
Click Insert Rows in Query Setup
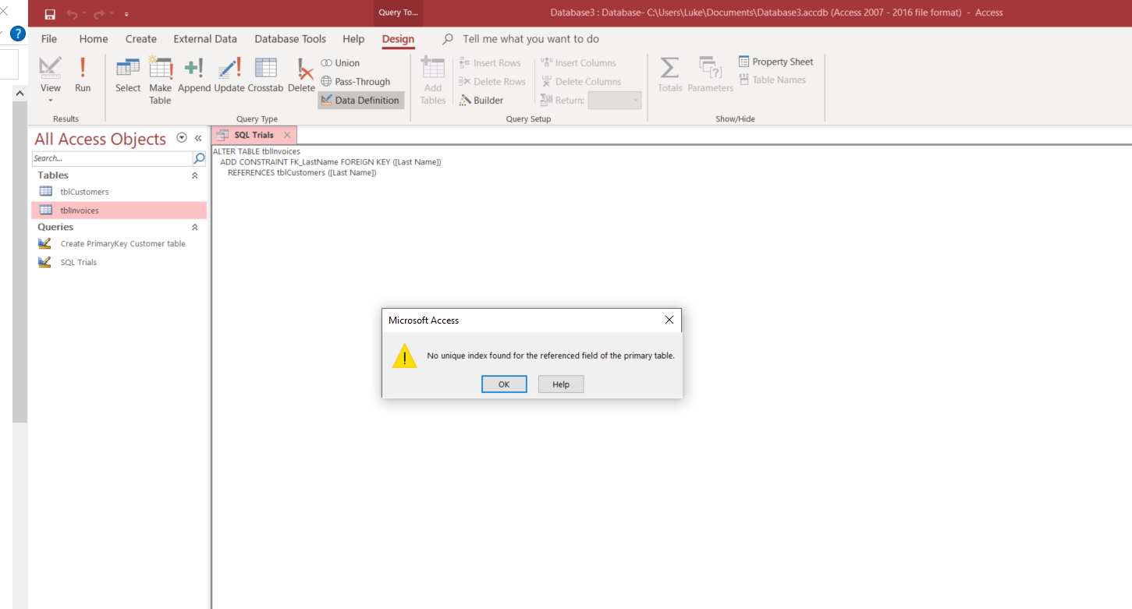490,63
